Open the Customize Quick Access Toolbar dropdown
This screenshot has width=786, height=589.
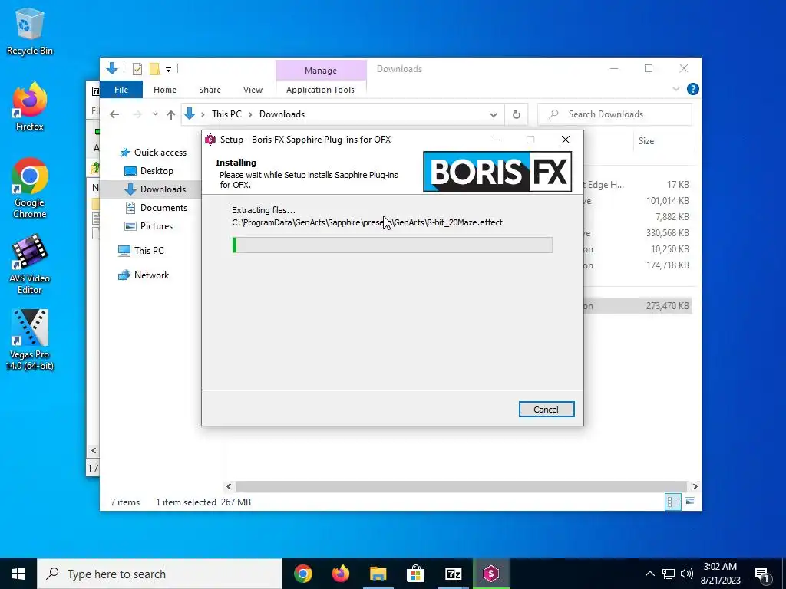click(168, 70)
